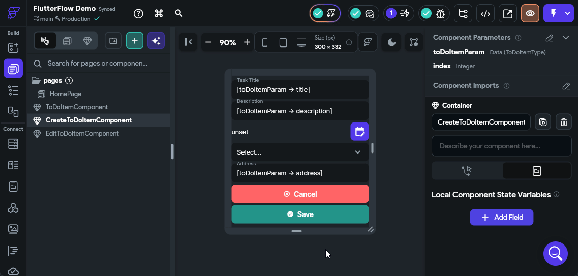Click the FlutterFlow logo icon
Image resolution: width=578 pixels, height=276 pixels.
13,13
